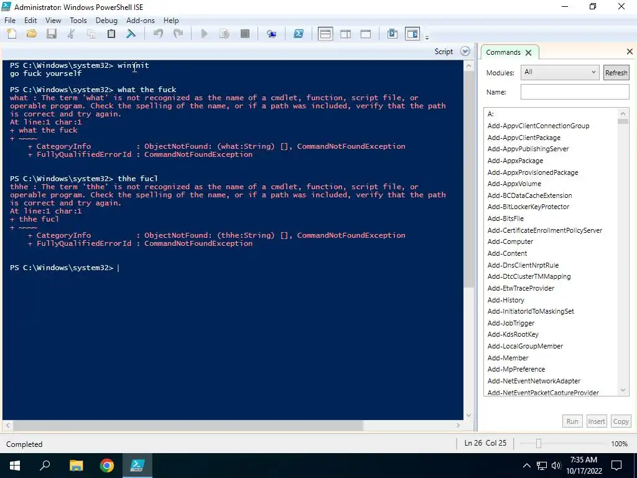This screenshot has width=637, height=478.
Task: Open taskbar Search magnifier
Action: pyautogui.click(x=45, y=466)
